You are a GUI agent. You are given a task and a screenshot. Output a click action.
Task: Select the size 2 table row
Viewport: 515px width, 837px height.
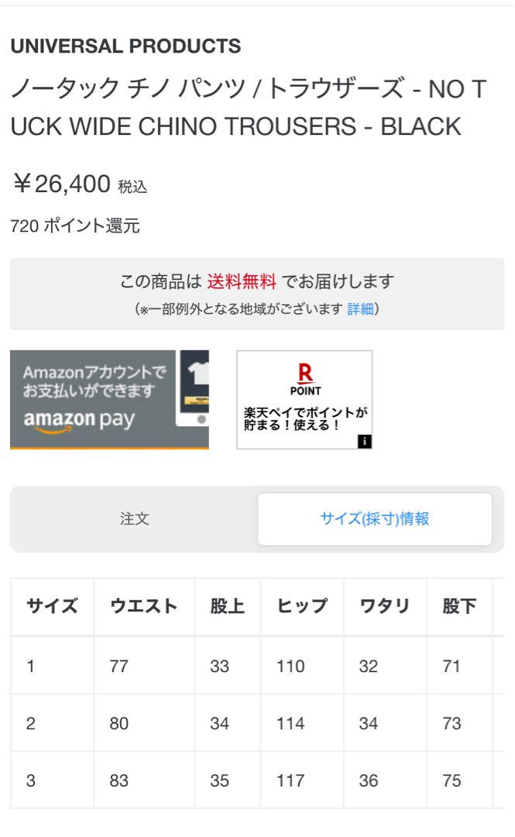pyautogui.click(x=257, y=723)
